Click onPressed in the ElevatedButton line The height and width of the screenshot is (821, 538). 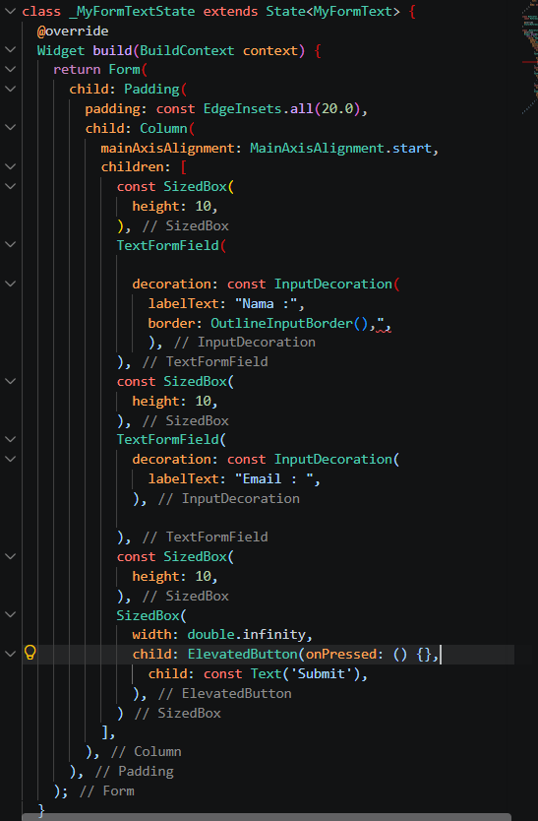click(x=341, y=654)
